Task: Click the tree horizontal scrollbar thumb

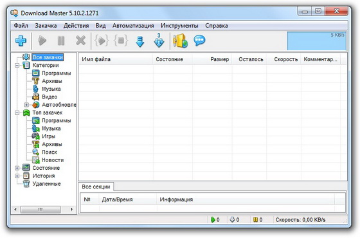Action: [x=40, y=209]
